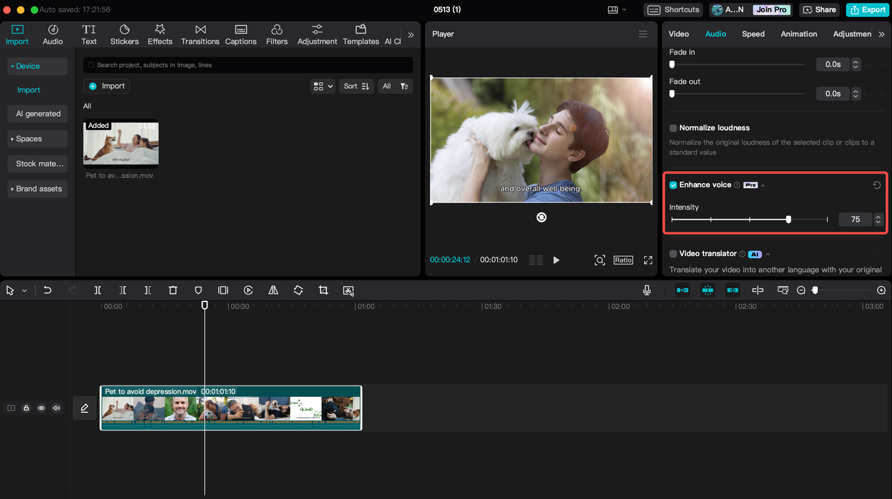This screenshot has width=892, height=499.
Task: Open the Stickers panel
Action: [124, 34]
